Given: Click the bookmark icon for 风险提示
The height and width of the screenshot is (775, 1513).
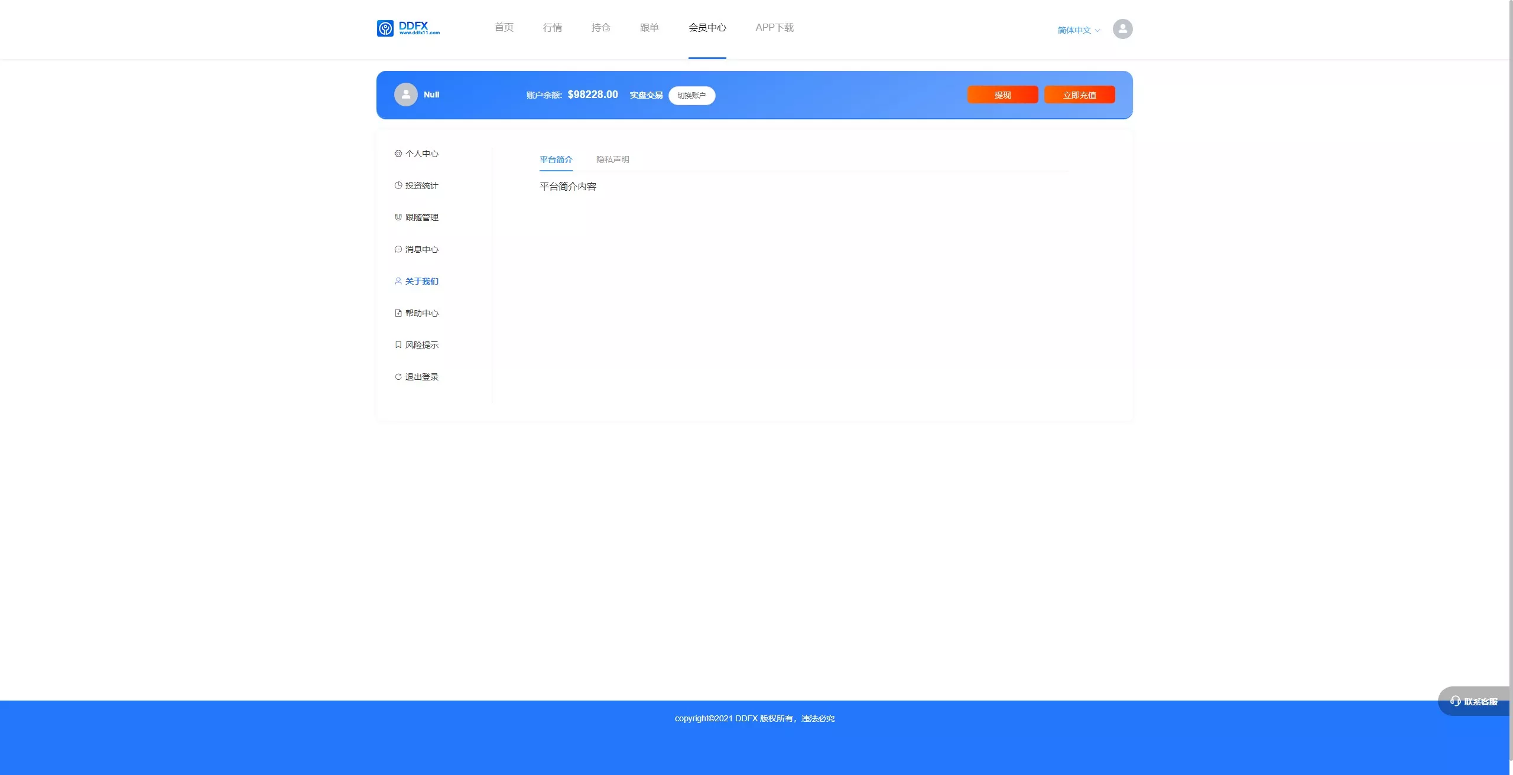Looking at the screenshot, I should [x=398, y=345].
